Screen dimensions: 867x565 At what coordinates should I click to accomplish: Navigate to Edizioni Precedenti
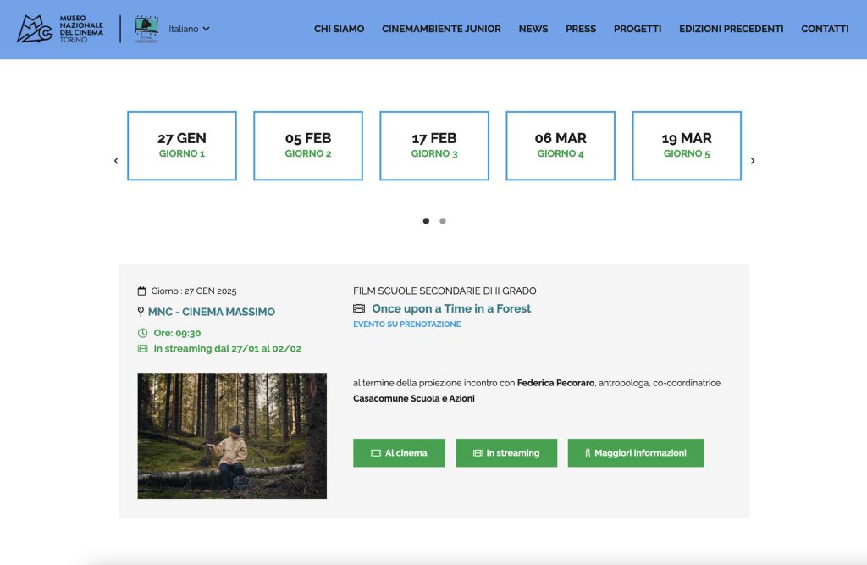[x=731, y=29]
